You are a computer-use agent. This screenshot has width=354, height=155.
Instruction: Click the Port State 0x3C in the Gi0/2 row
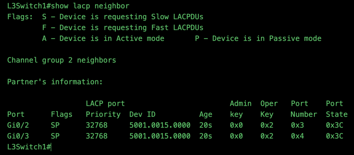[334, 125]
